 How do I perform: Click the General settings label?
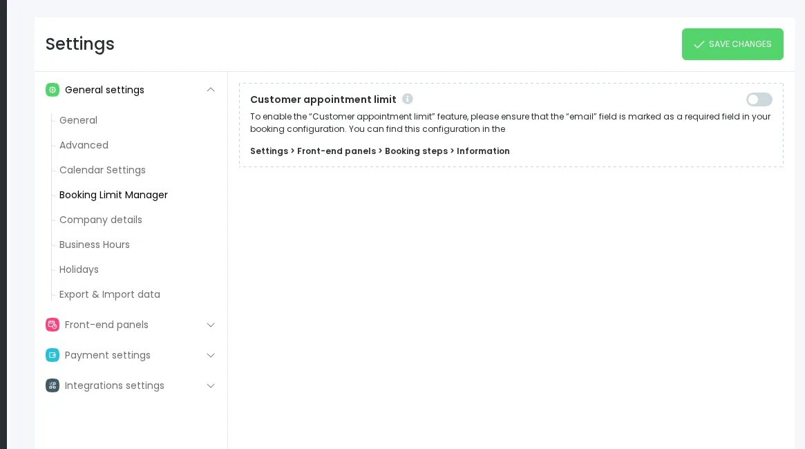click(x=104, y=90)
